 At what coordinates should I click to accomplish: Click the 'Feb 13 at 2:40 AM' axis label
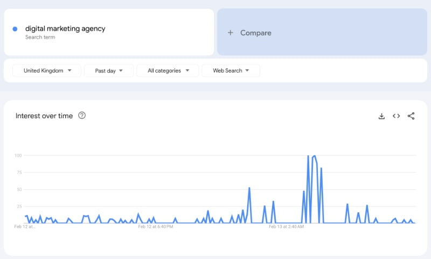(287, 227)
